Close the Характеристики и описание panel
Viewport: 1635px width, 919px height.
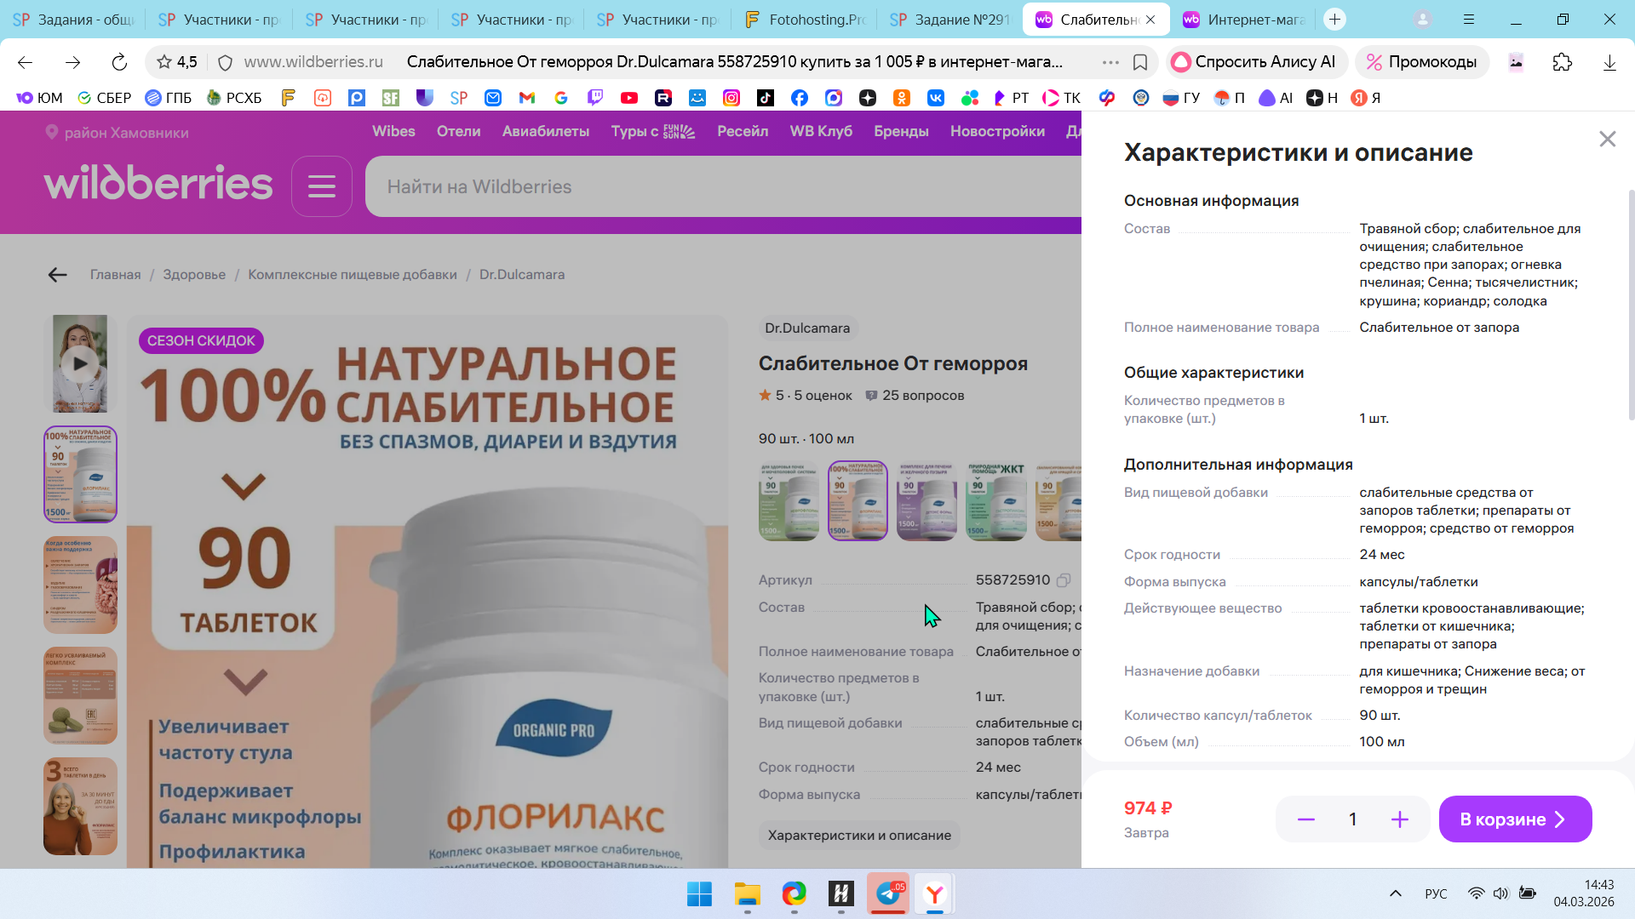point(1607,139)
